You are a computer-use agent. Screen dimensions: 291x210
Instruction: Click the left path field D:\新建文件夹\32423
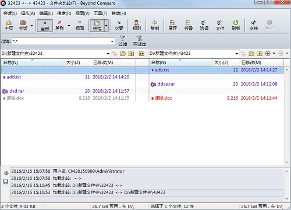click(54, 53)
